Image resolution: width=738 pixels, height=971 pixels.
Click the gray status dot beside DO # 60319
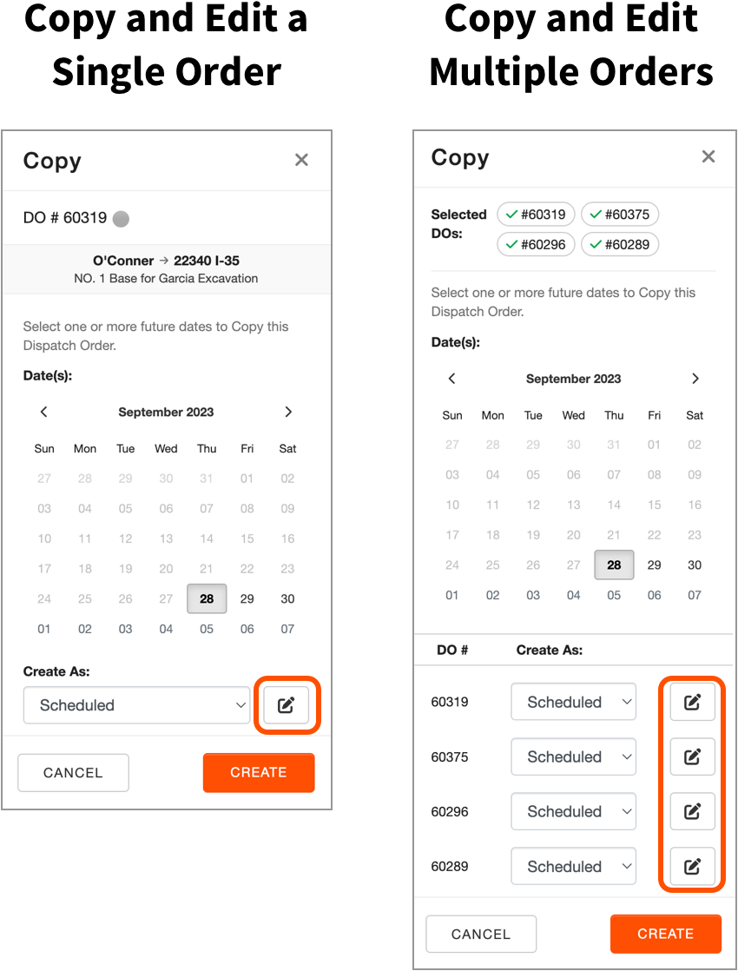tap(121, 219)
